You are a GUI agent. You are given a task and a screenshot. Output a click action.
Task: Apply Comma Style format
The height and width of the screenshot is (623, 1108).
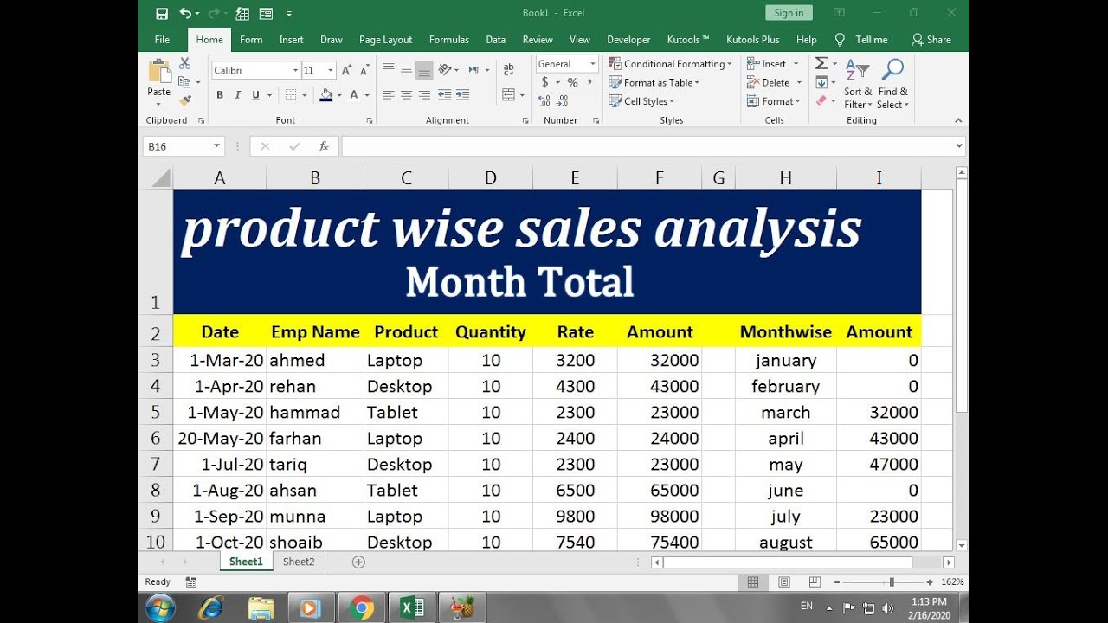pyautogui.click(x=589, y=82)
